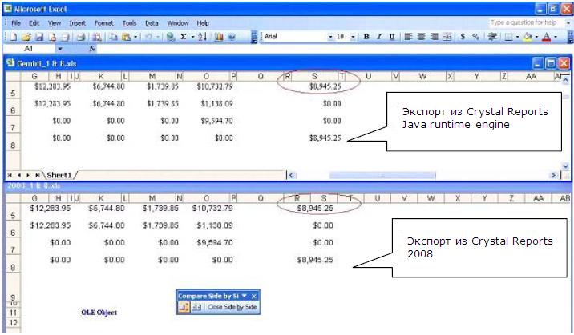The image size is (574, 335).
Task: Jump to first sheet using tab navigation arrow
Action: coord(10,176)
